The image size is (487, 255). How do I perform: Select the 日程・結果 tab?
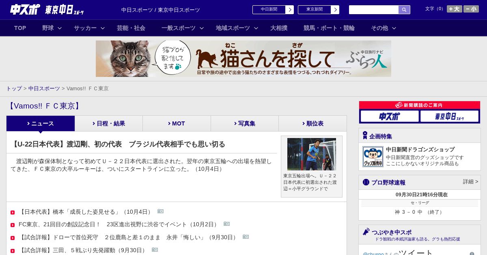pos(109,123)
